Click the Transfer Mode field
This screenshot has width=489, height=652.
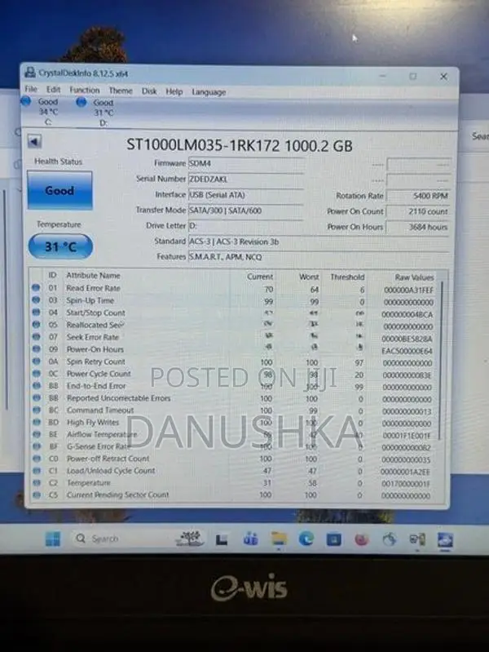[245, 211]
